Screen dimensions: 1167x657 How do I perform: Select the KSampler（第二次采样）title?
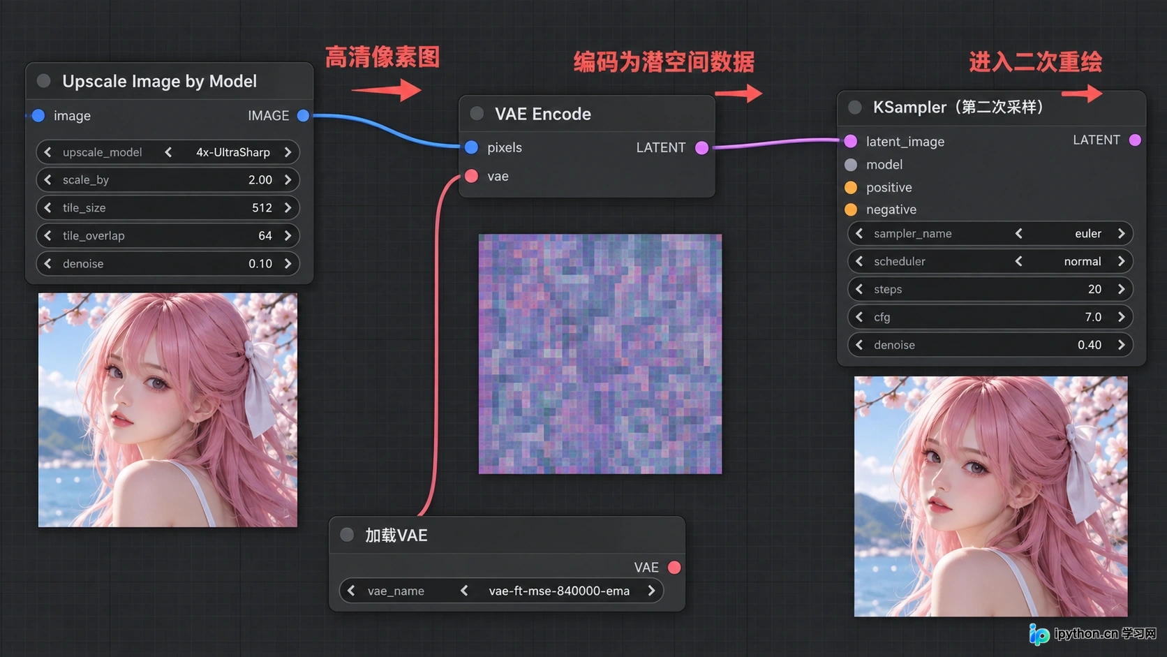tap(958, 108)
